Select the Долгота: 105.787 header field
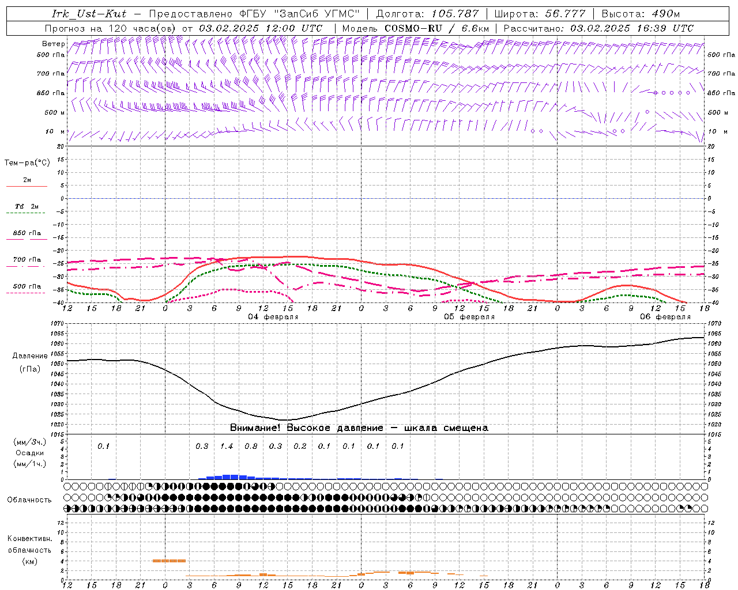Screen dimensions: 738x590 pos(427,14)
